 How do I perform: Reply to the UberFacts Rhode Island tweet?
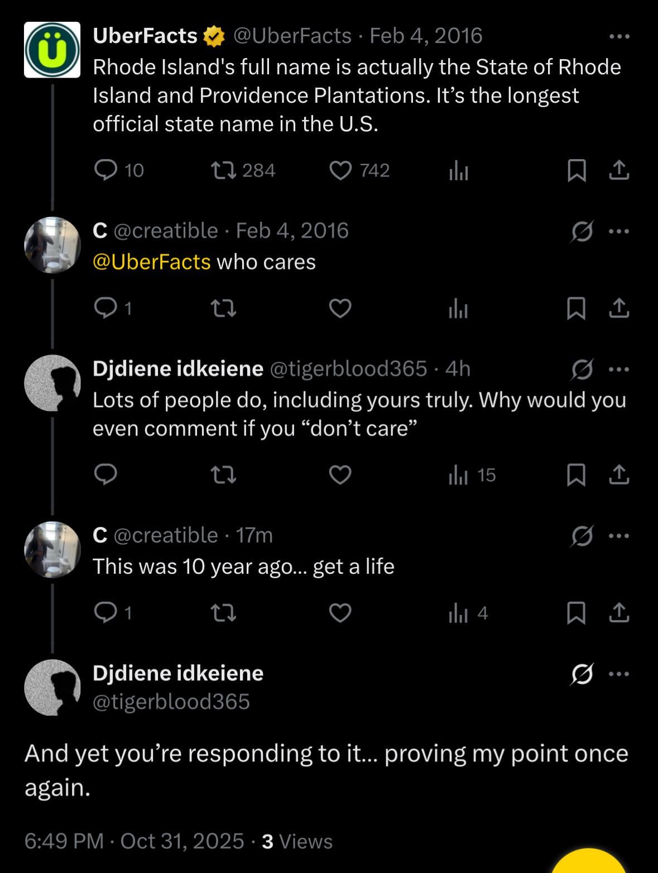(105, 170)
